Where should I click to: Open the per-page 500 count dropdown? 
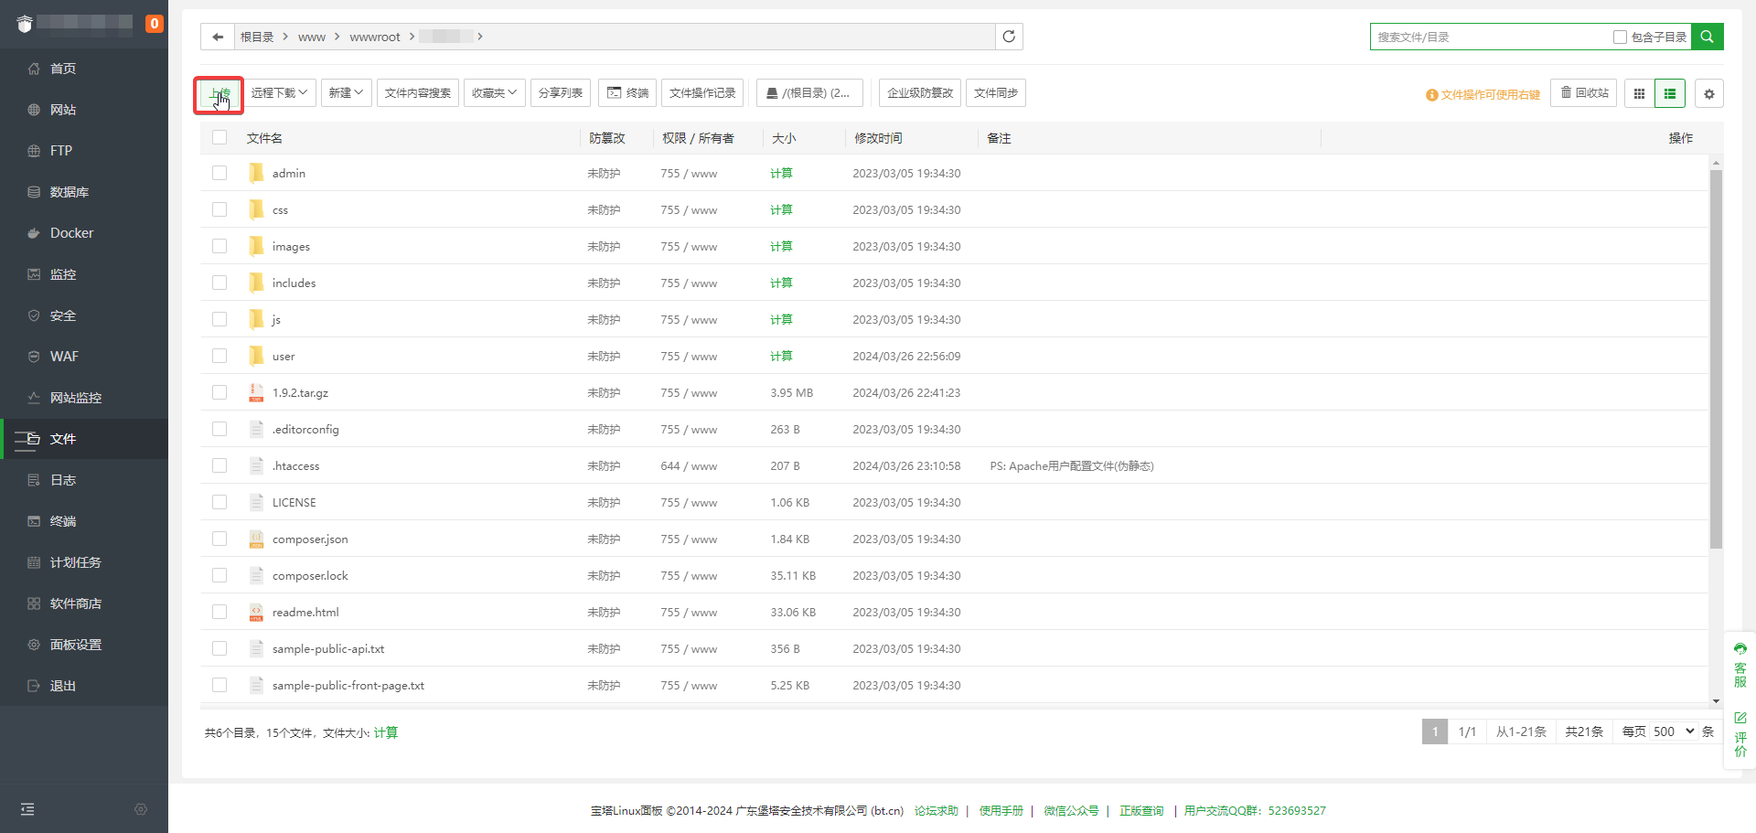click(1673, 732)
